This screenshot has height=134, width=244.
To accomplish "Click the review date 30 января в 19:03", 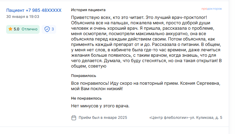I will coord(23,17).
